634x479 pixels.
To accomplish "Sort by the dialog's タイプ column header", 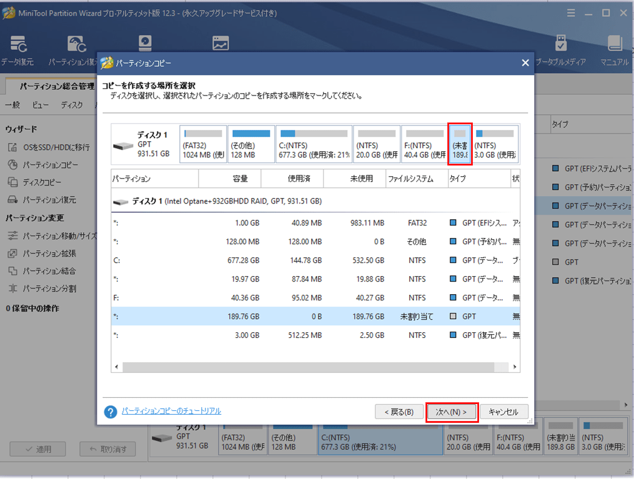I will click(479, 179).
